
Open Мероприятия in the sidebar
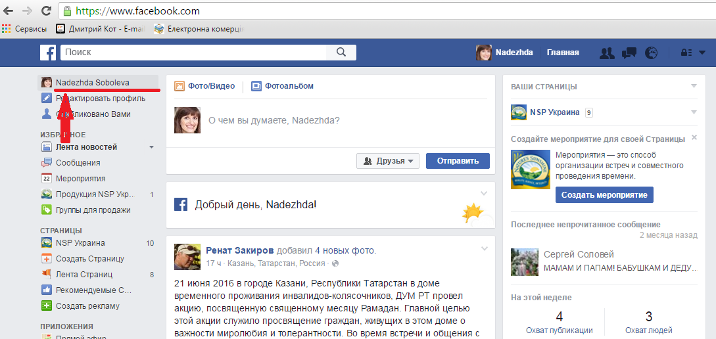pyautogui.click(x=81, y=179)
